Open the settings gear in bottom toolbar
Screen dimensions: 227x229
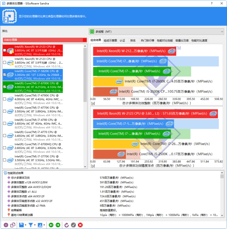tap(6, 225)
